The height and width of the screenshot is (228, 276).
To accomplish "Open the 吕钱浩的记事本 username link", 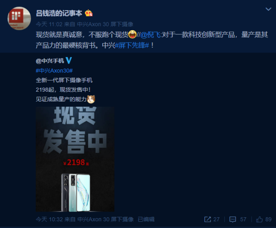I will coord(59,13).
